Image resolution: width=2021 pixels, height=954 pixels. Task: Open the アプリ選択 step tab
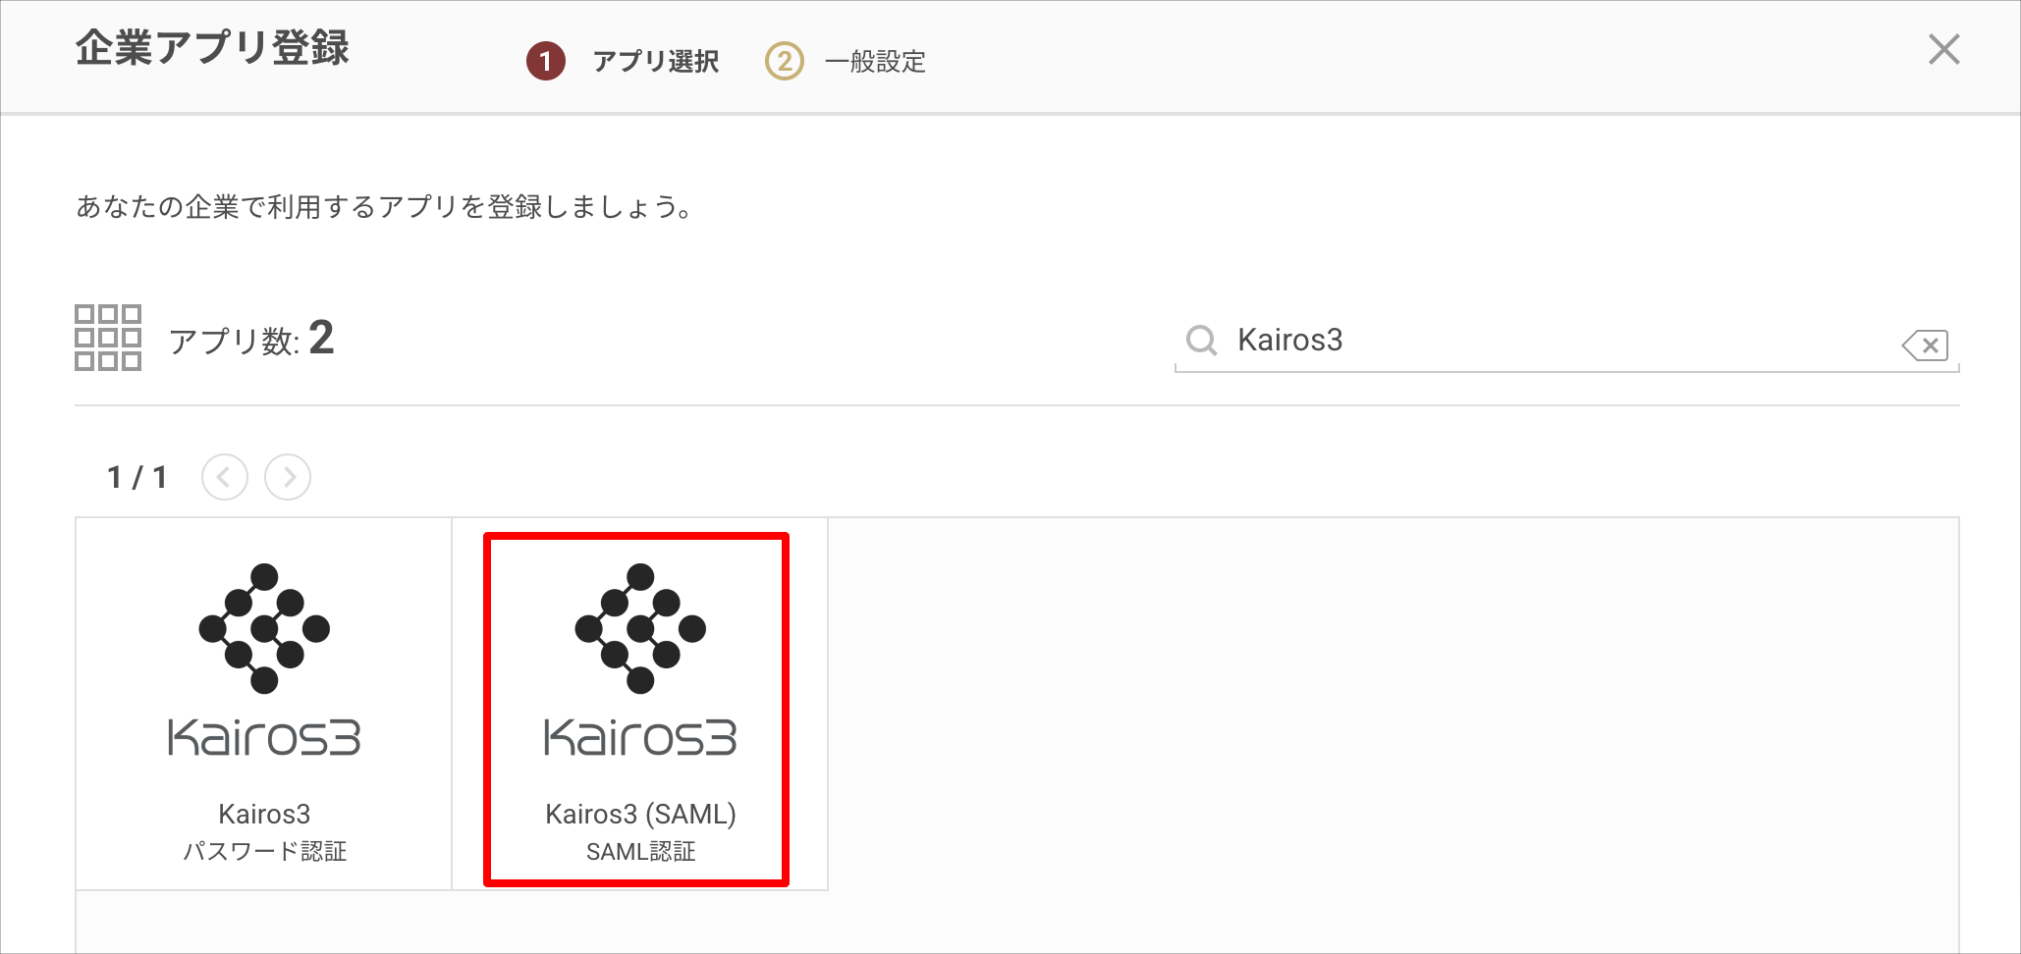pyautogui.click(x=656, y=62)
